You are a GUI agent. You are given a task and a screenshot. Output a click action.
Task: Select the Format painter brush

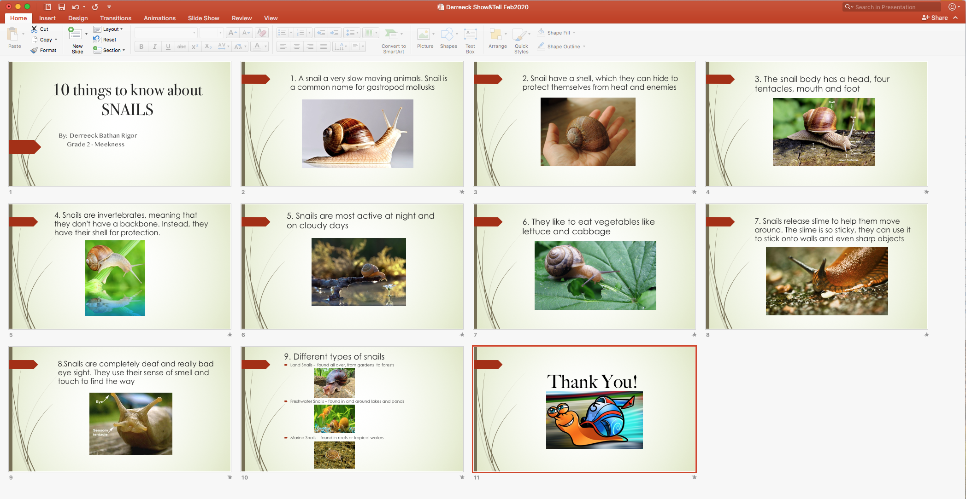coord(34,50)
